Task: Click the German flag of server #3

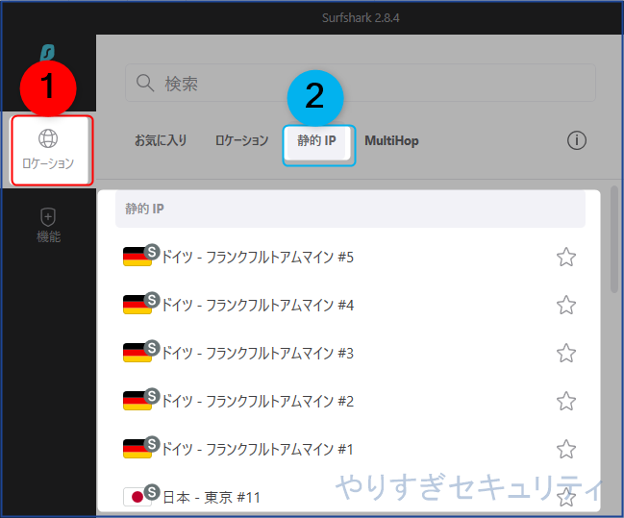Action: tap(137, 353)
